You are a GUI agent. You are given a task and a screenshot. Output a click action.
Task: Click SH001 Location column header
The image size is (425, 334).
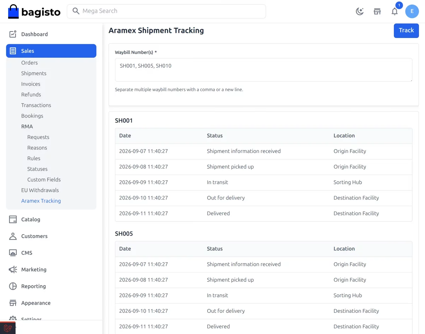[344, 136]
